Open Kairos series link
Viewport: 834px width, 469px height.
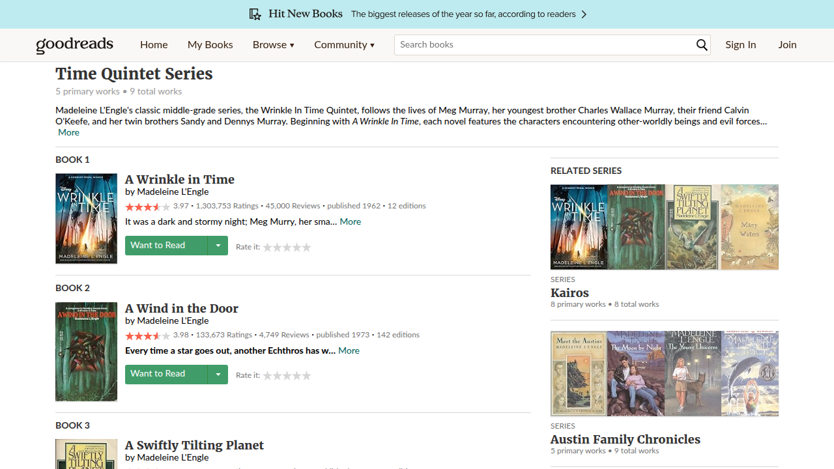(x=569, y=292)
